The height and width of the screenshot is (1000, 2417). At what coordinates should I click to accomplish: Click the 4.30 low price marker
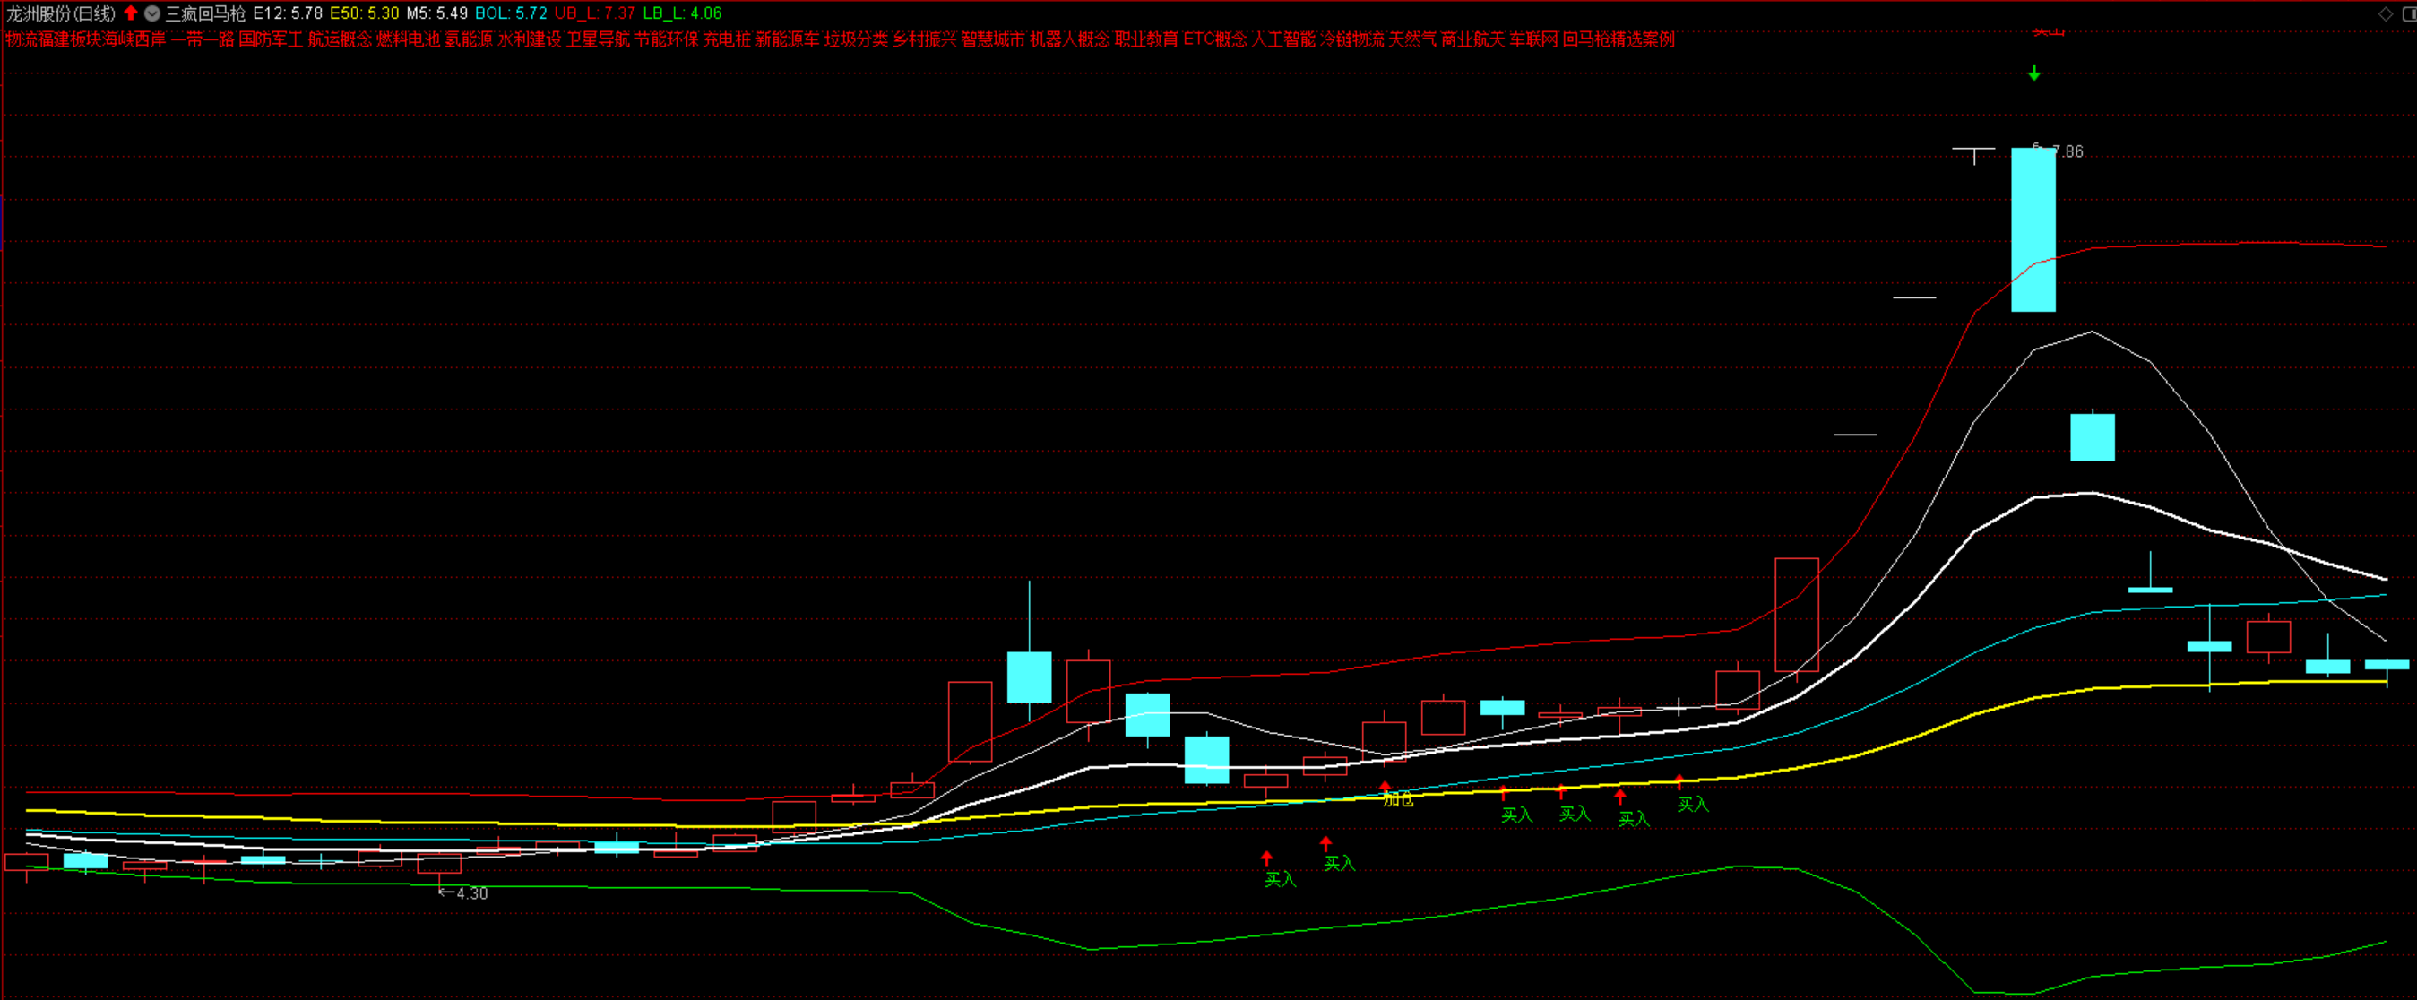point(471,893)
